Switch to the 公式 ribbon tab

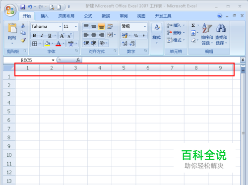pyautogui.click(x=88, y=16)
